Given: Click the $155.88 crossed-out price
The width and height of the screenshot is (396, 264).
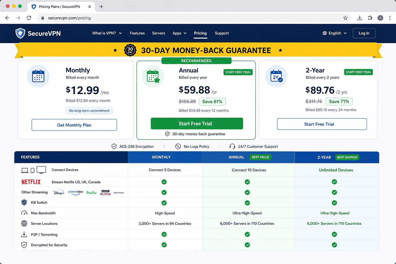Looking at the screenshot, I should [187, 102].
